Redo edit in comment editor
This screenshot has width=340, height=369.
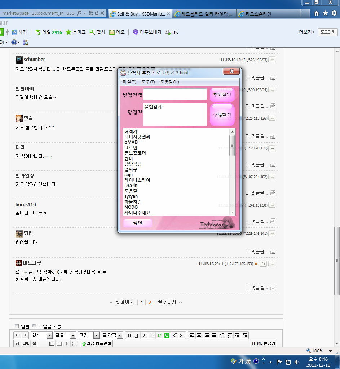pyautogui.click(x=25, y=335)
